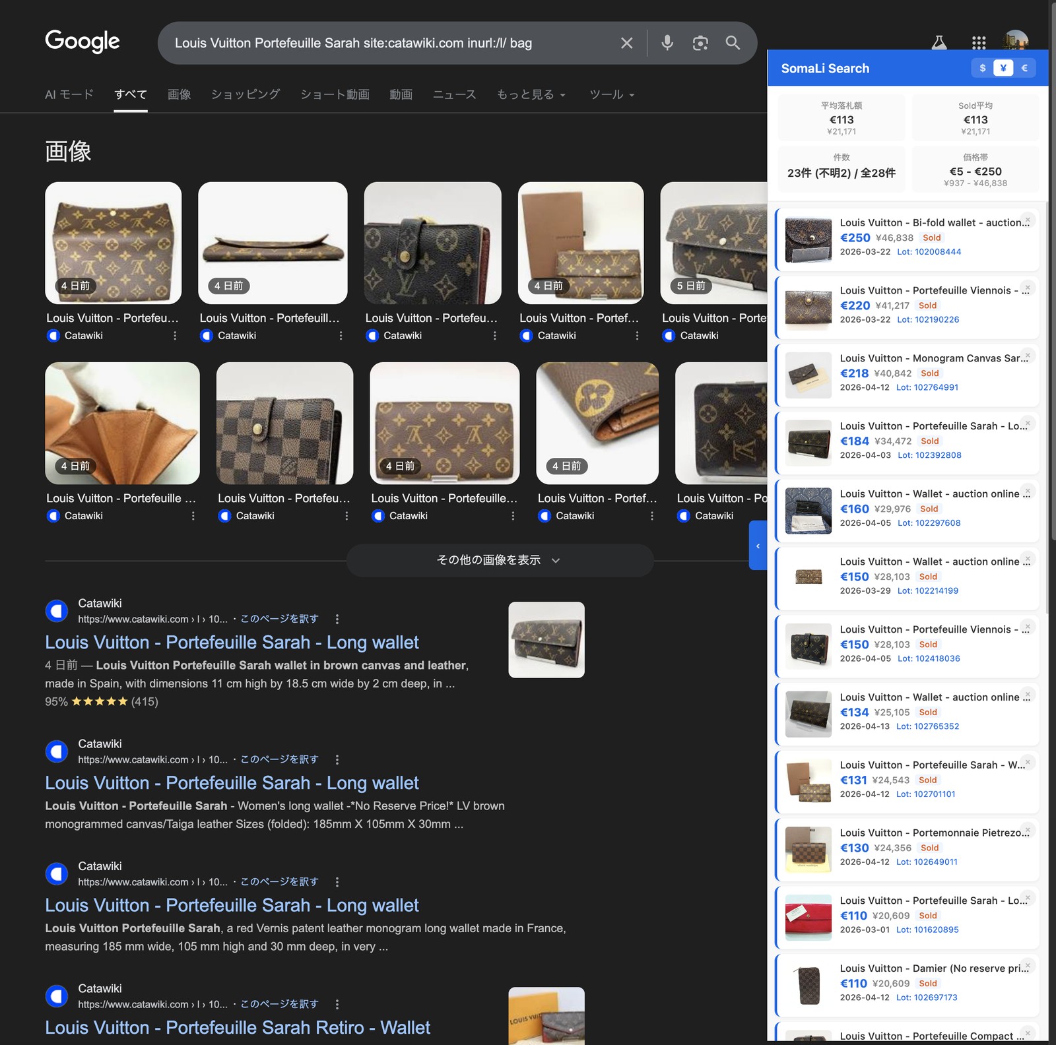
Task: Switch to the ショッピング tab
Action: click(246, 94)
